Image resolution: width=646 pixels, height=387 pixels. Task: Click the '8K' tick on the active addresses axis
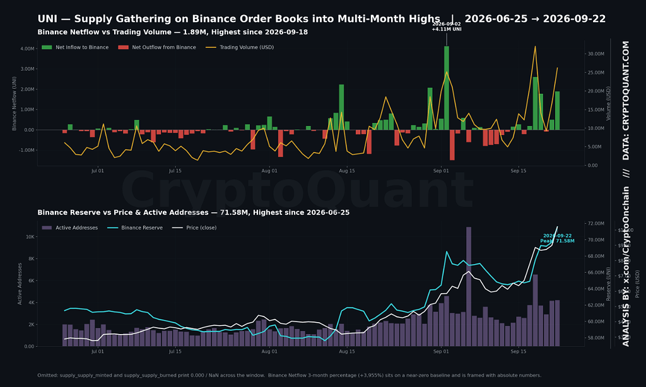[x=32, y=259]
